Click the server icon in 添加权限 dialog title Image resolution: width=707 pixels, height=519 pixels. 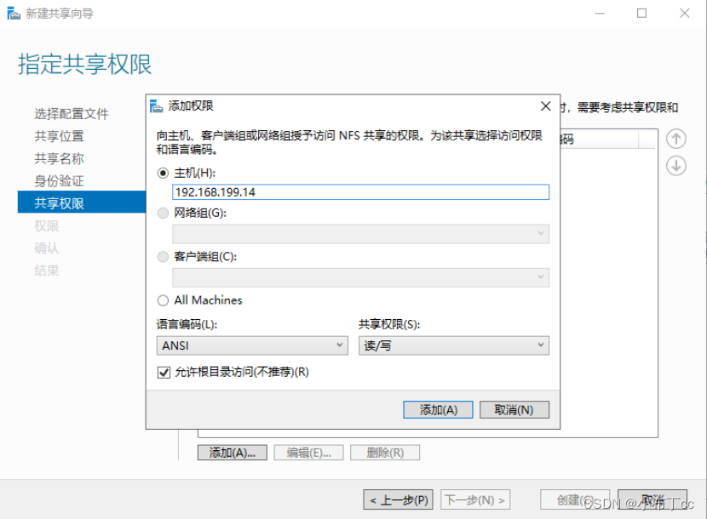click(x=158, y=106)
